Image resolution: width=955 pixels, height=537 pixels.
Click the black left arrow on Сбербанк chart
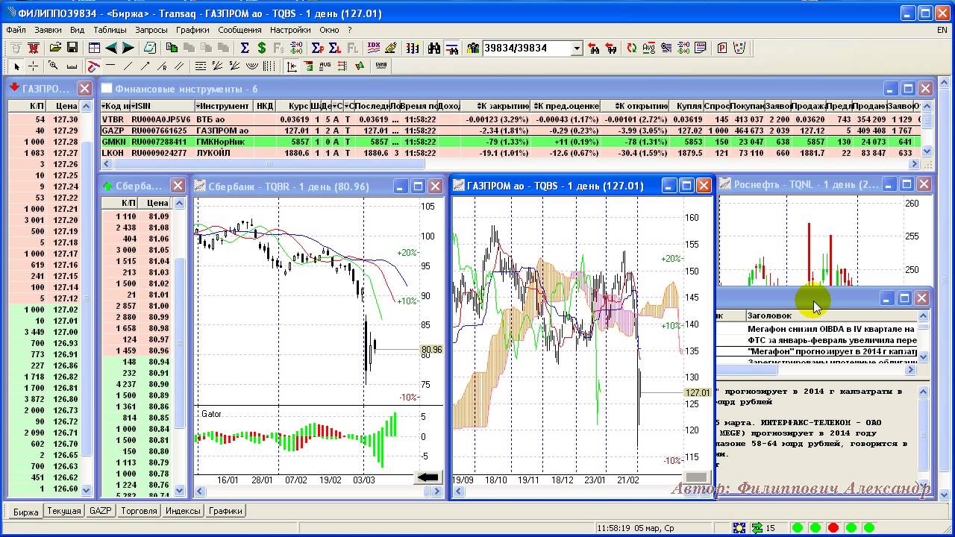(x=428, y=478)
